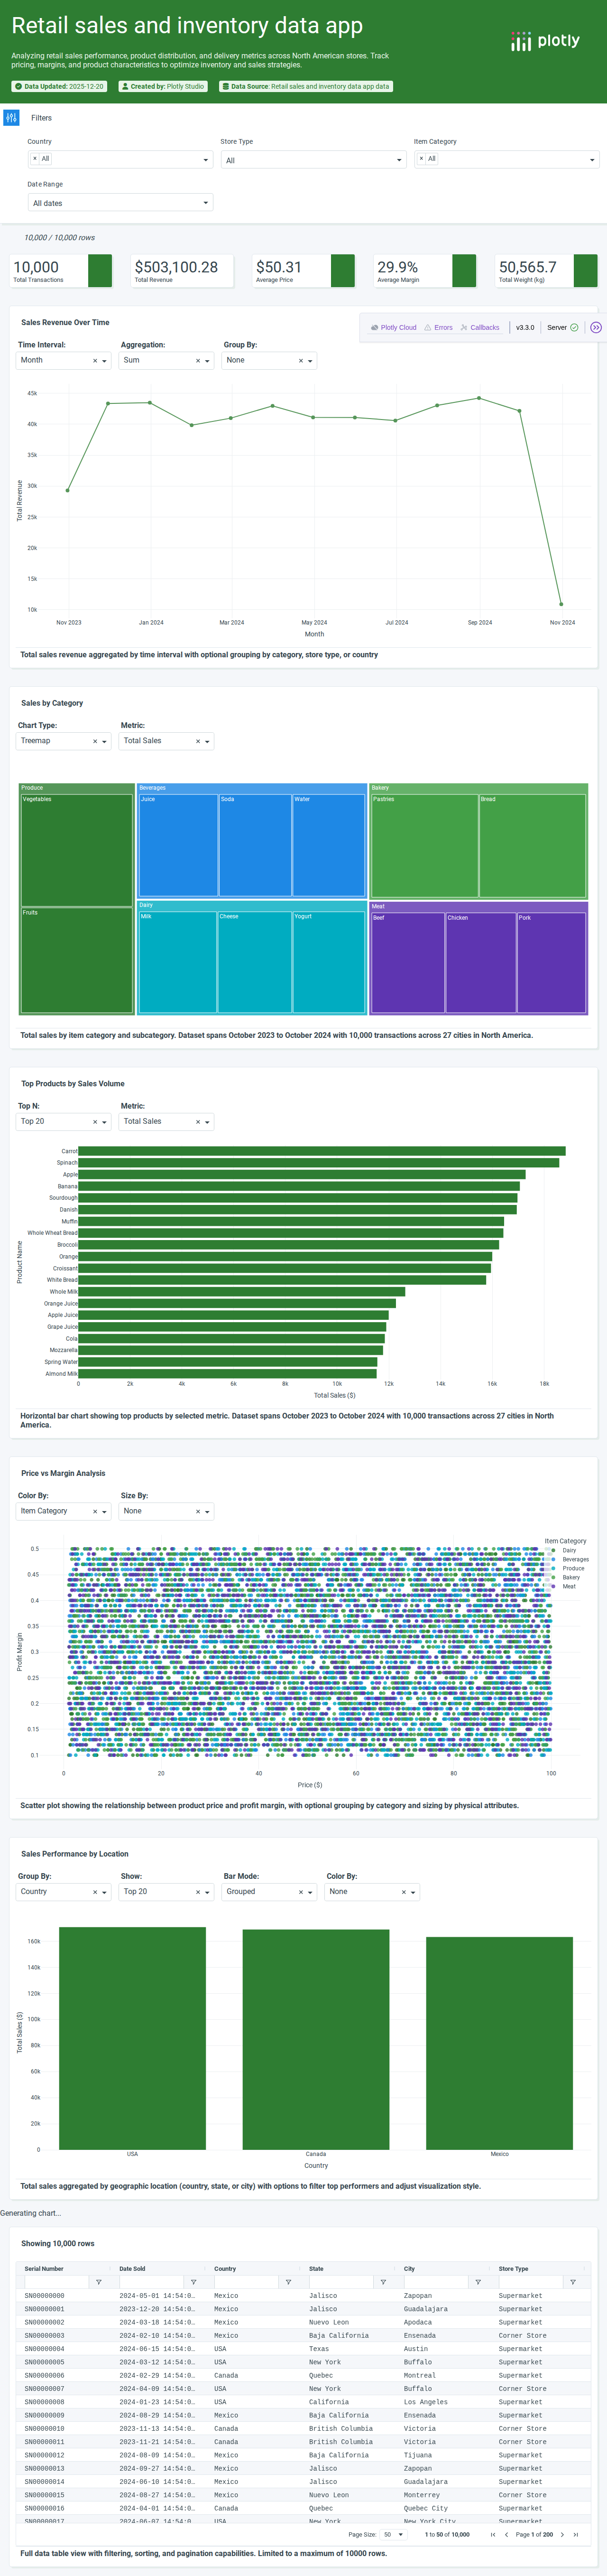Open filter menu for Store Type table column
Screen dimensions: 607x2576
573,2282
